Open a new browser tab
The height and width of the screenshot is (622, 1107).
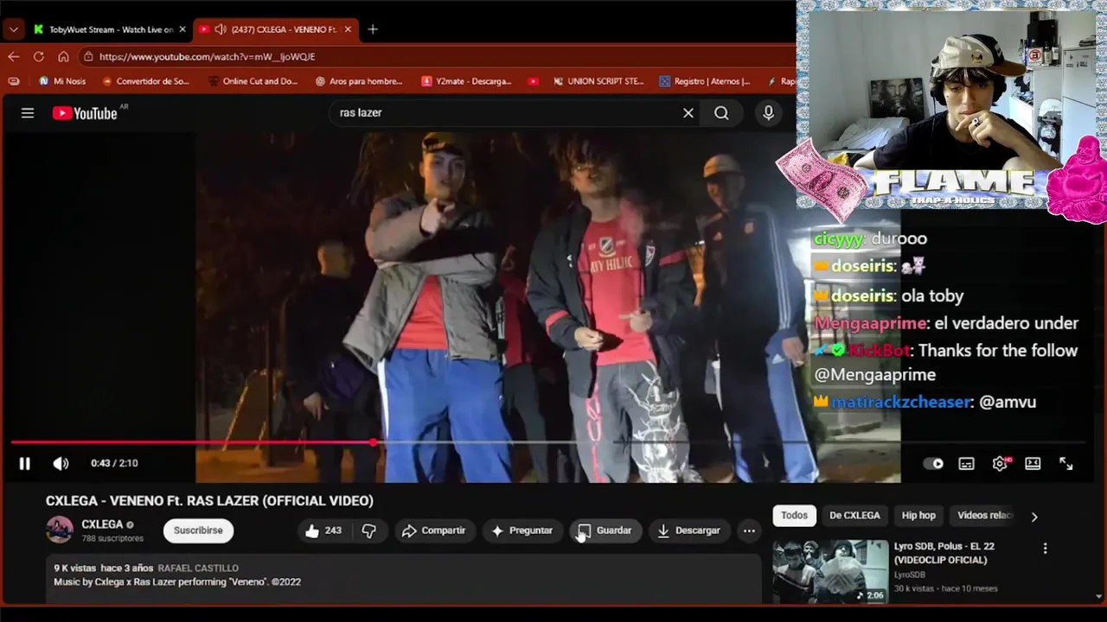coord(373,29)
